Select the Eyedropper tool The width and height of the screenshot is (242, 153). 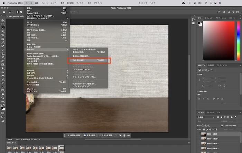tap(3, 43)
